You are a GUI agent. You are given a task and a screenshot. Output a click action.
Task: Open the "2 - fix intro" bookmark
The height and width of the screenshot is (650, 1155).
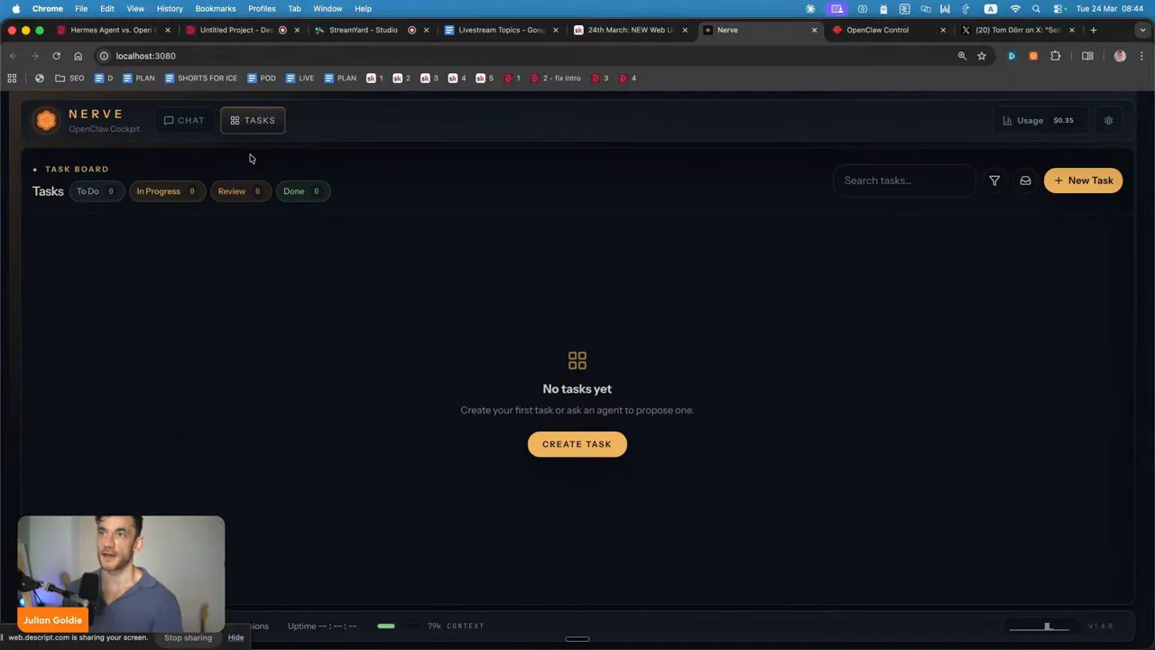(556, 79)
